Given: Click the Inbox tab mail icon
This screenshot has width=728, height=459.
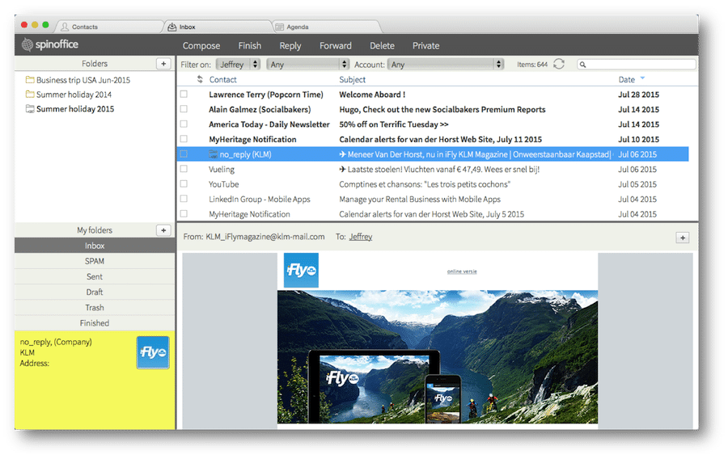Looking at the screenshot, I should [x=171, y=27].
